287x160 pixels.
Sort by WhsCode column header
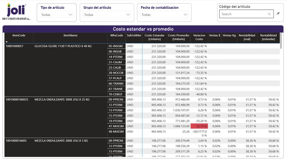point(117,35)
